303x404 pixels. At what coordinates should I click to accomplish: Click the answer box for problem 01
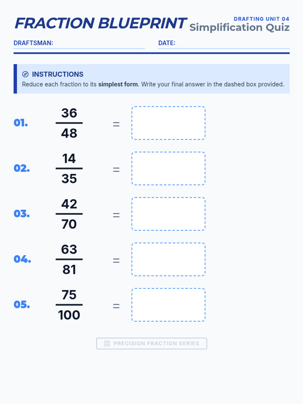click(x=168, y=123)
